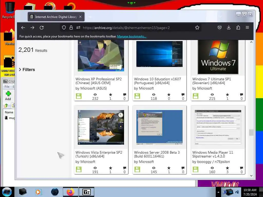This screenshot has height=197, width=263.
Task: Open the Firefox hamburger menu
Action: coord(247,27)
